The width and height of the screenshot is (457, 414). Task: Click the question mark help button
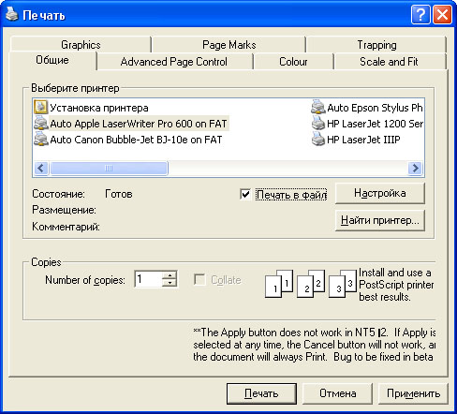coord(420,14)
